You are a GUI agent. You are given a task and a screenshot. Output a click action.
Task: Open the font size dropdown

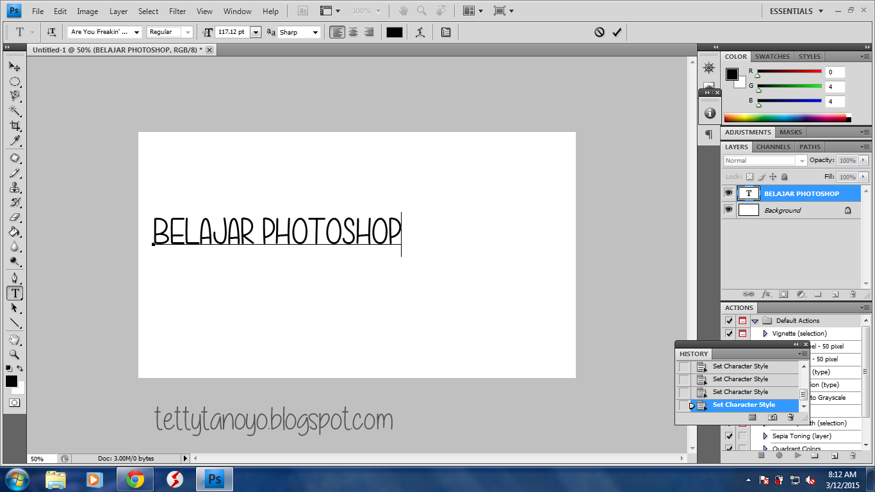(x=256, y=32)
